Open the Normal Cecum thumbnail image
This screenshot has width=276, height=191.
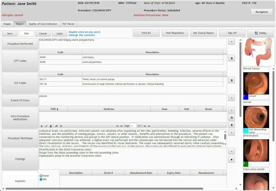pos(256,82)
